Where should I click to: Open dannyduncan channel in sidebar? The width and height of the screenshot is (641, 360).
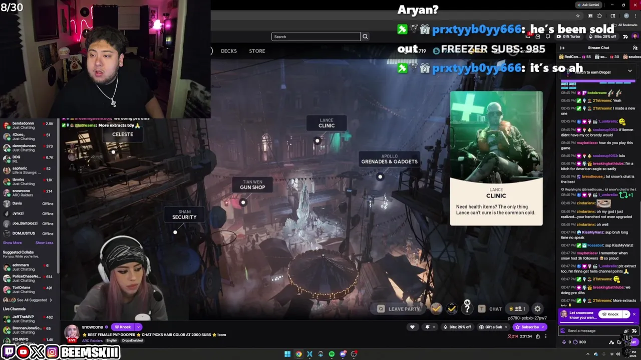[29, 148]
